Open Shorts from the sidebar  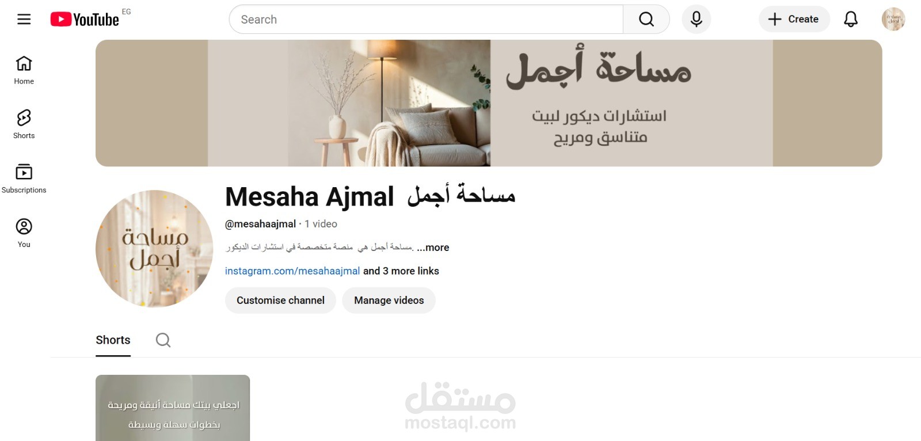[x=24, y=124]
